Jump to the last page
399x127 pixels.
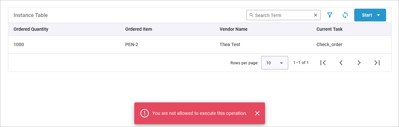click(377, 63)
